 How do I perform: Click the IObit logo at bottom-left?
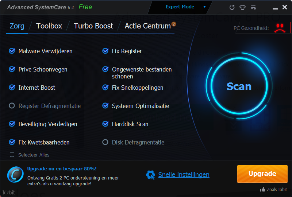point(8,192)
